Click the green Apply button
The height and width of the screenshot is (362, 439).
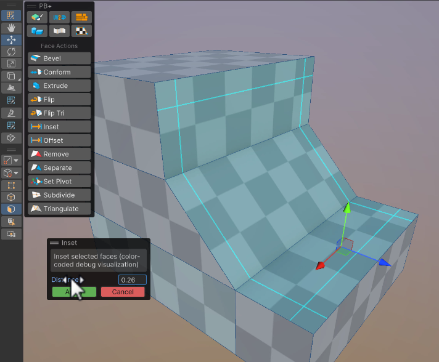[x=74, y=292]
